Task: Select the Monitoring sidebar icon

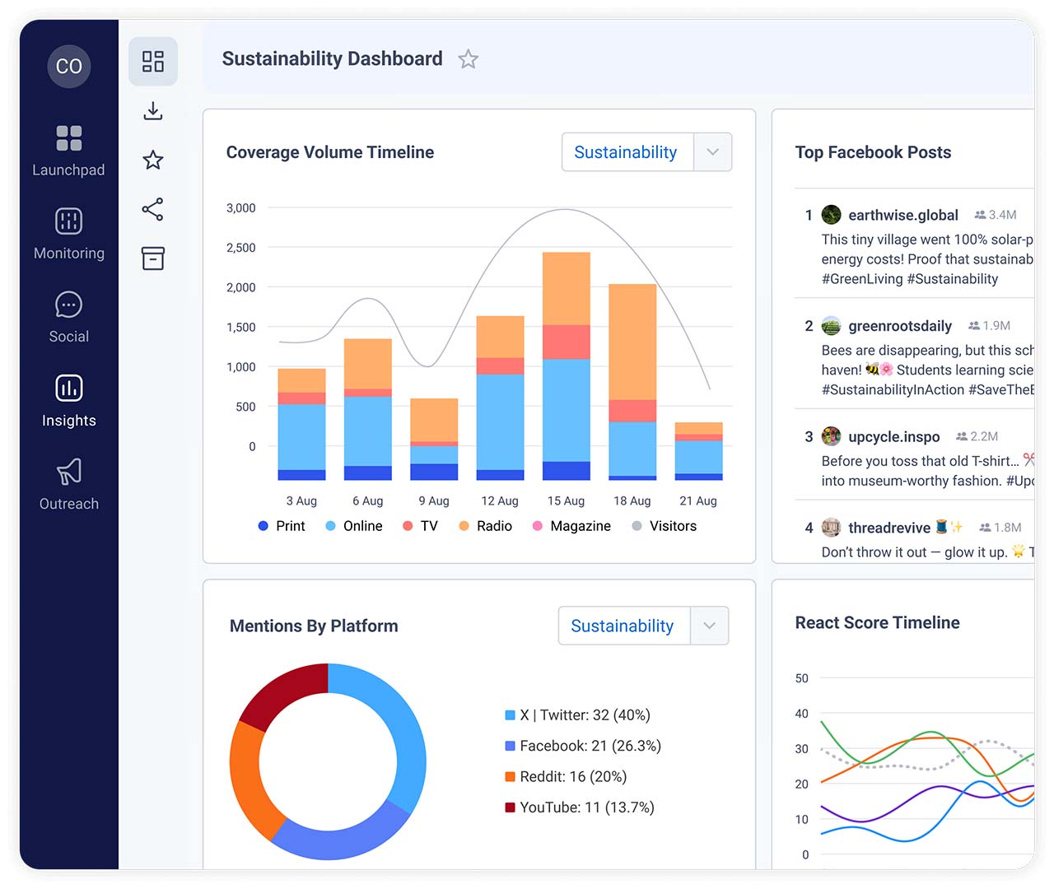Action: [x=68, y=221]
